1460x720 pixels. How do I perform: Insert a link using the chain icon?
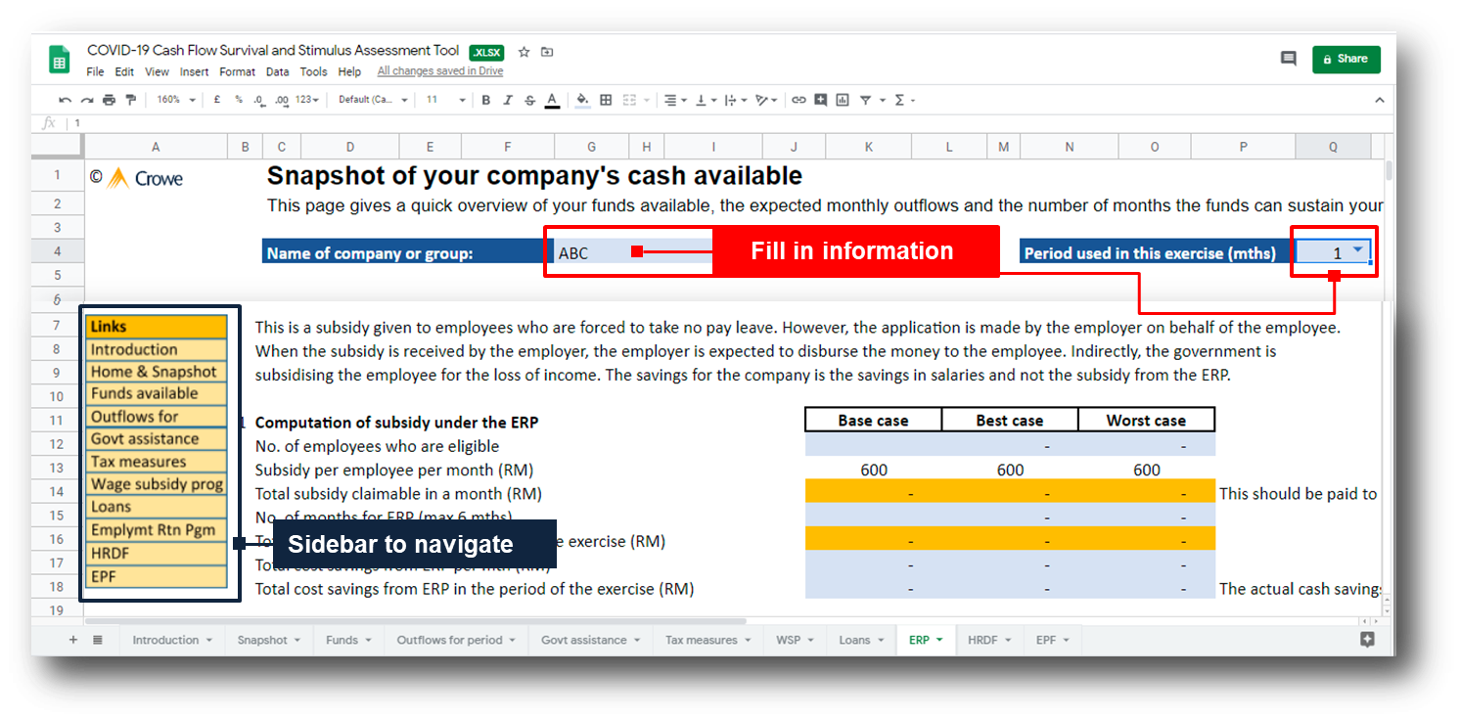tap(798, 100)
